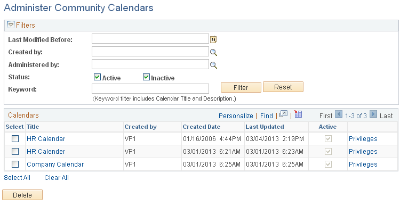This screenshot has height=206, width=408.
Task: Toggle the Active status checkbox
Action: click(x=97, y=77)
